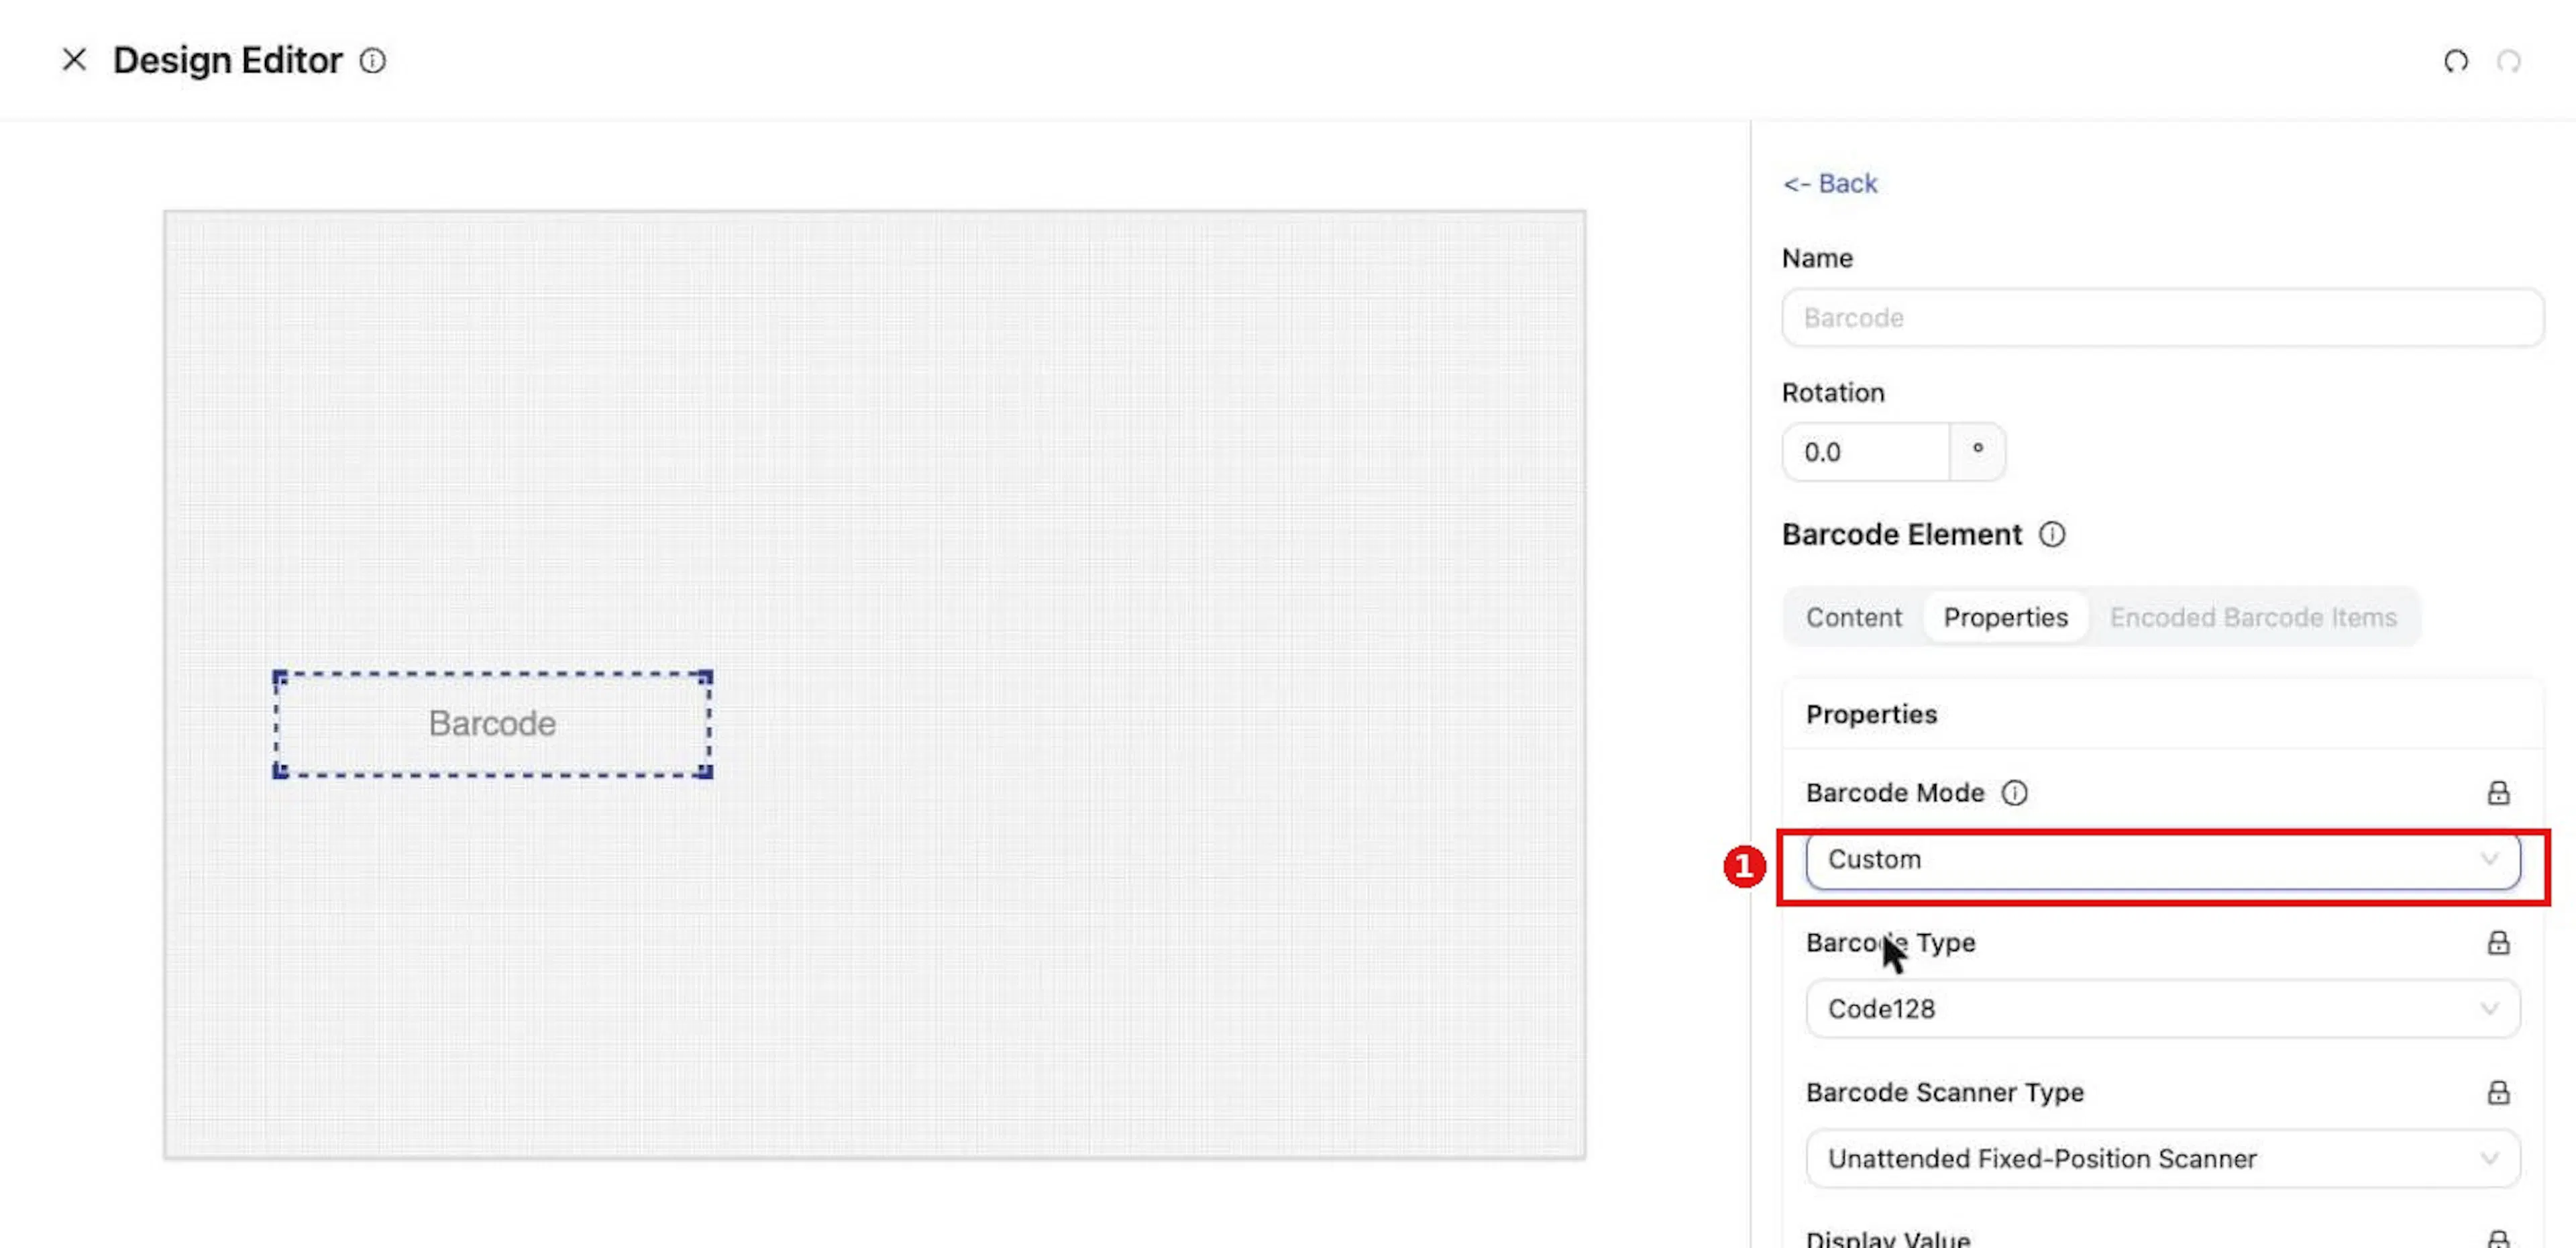Click the Rotation value field
This screenshot has height=1248, width=2576.
pyautogui.click(x=1866, y=453)
